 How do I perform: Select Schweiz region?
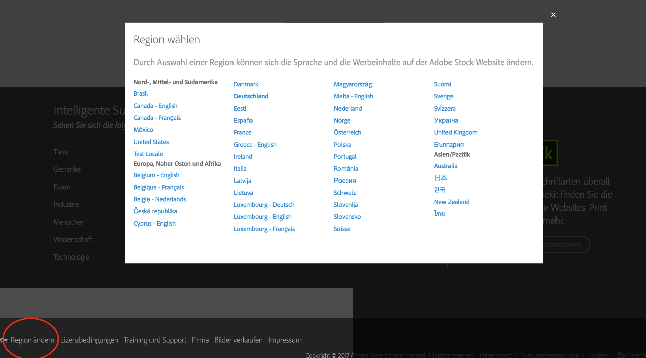345,193
